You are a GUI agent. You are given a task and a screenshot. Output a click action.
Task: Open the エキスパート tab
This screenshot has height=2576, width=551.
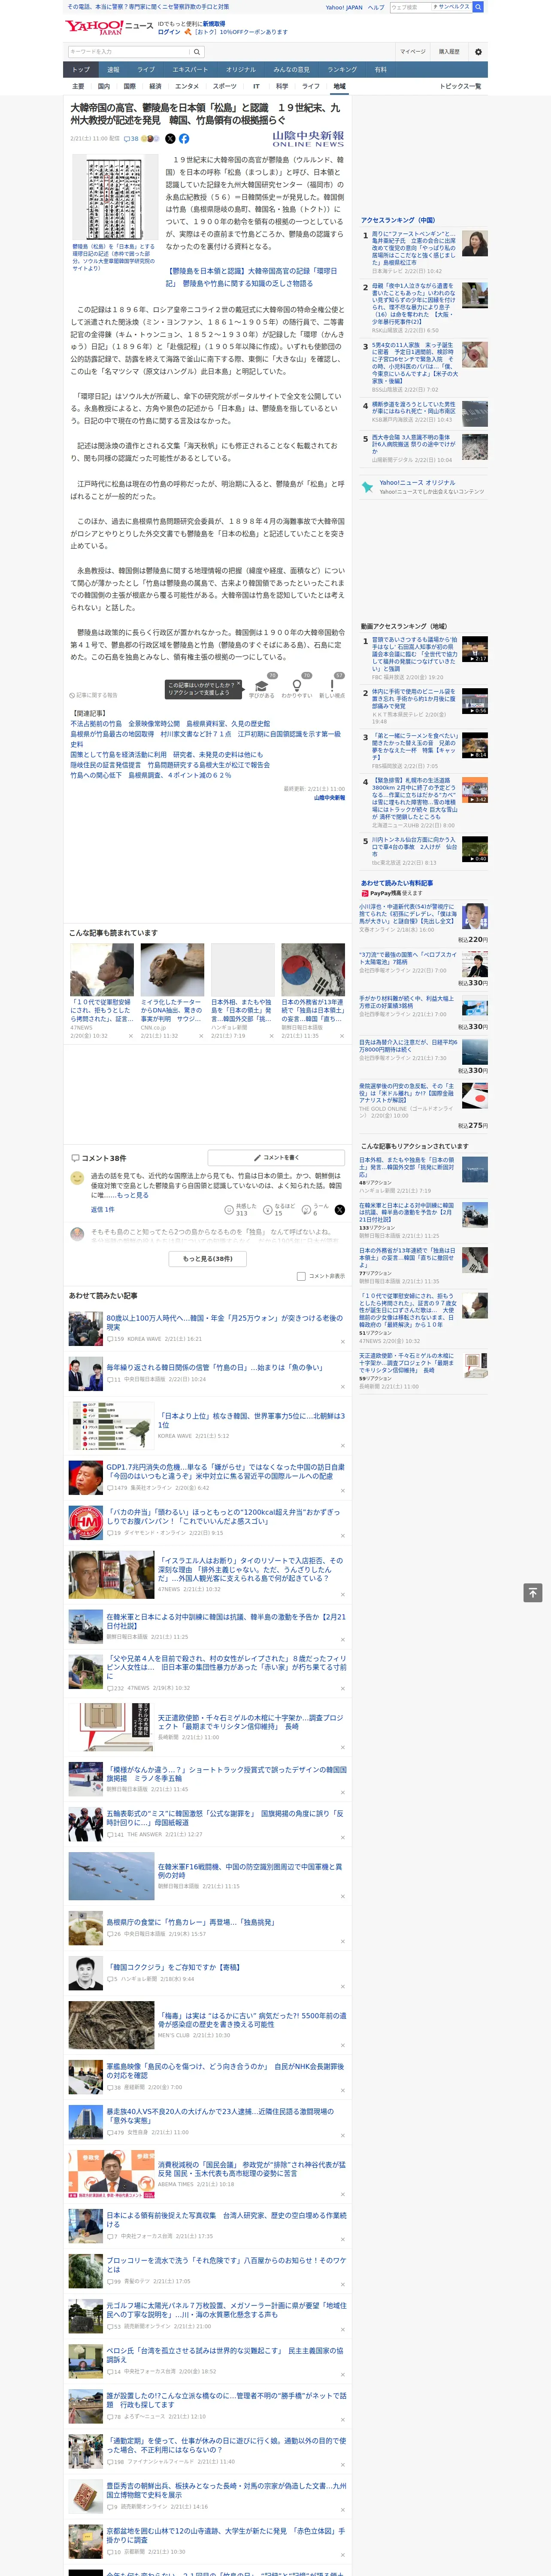(190, 69)
